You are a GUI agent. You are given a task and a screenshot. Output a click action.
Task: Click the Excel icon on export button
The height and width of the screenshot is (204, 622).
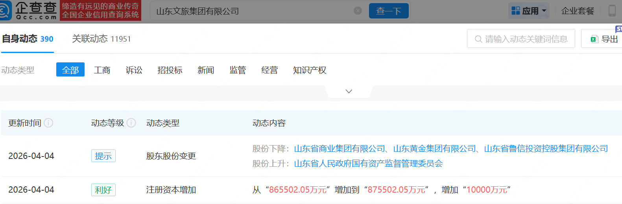point(594,39)
